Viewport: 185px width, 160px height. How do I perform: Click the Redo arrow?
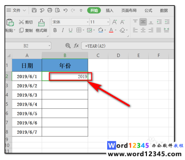(73, 10)
